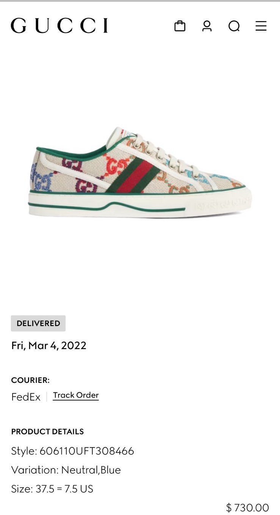Select the Style 606110UFT308466 line
280x515 pixels.
[x=72, y=451]
